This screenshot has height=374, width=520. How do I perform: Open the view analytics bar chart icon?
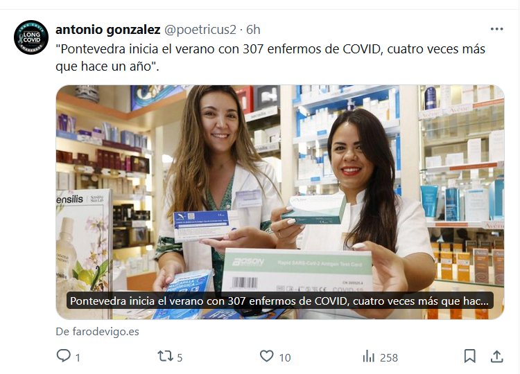pyautogui.click(x=368, y=357)
